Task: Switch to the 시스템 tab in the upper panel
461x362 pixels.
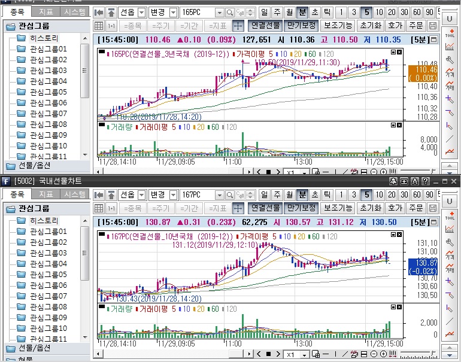Action: 75,12
